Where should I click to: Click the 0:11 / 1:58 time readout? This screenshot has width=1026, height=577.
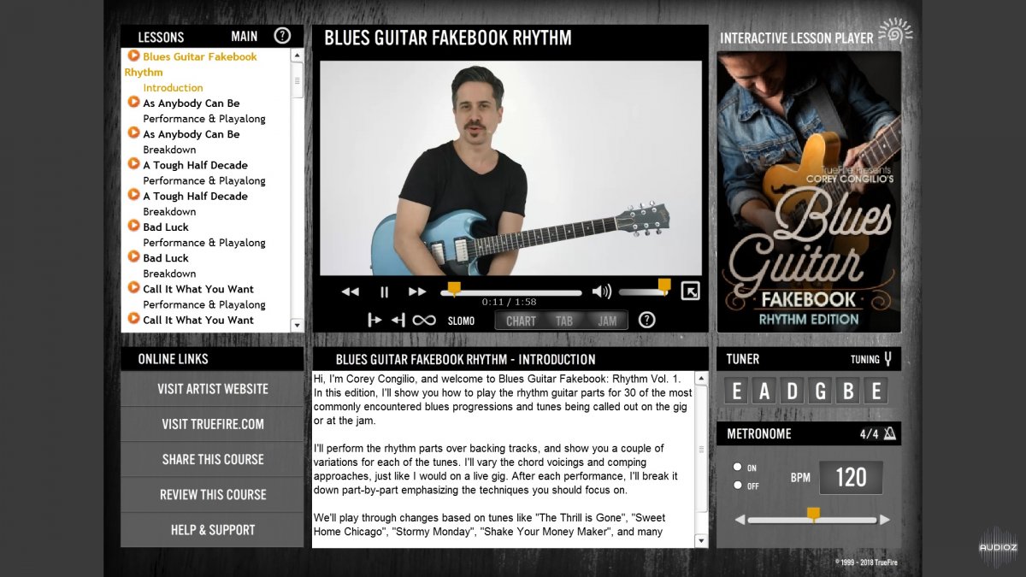coord(509,303)
